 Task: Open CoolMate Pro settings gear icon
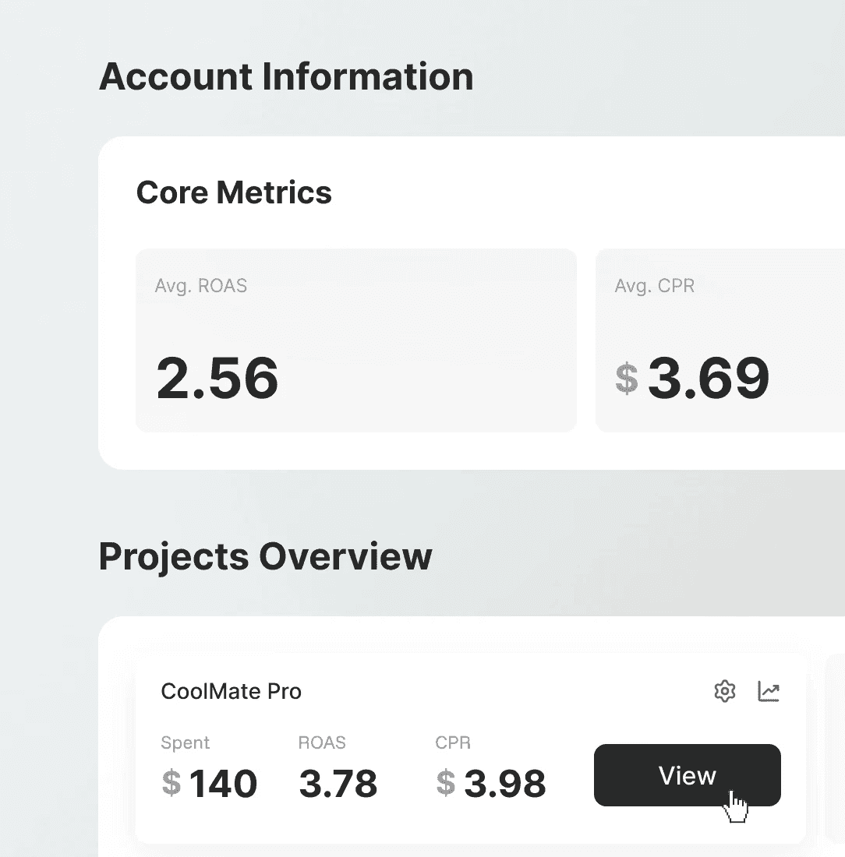[725, 691]
